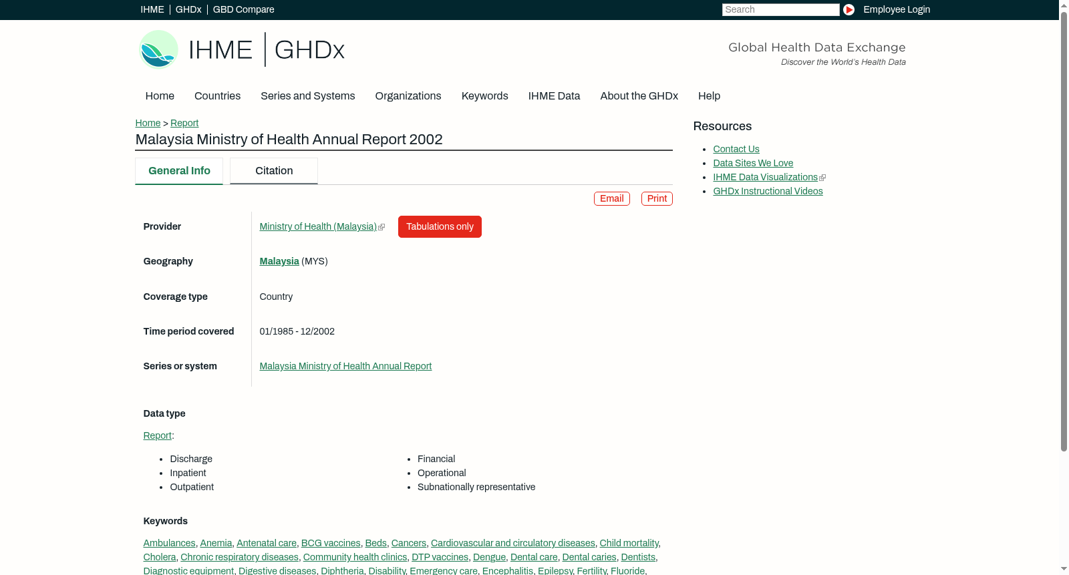Open Data Sites We Love link
The width and height of the screenshot is (1069, 575).
[x=753, y=163]
